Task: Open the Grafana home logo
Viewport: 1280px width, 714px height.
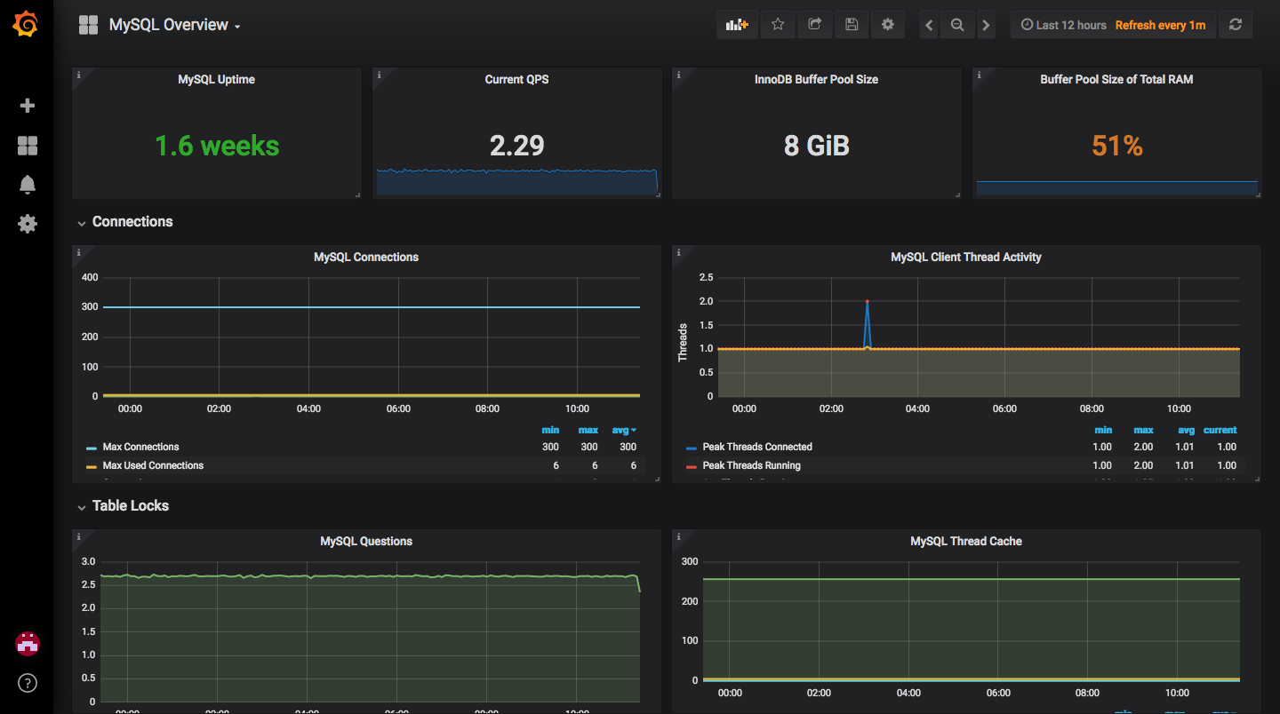Action: [x=27, y=24]
